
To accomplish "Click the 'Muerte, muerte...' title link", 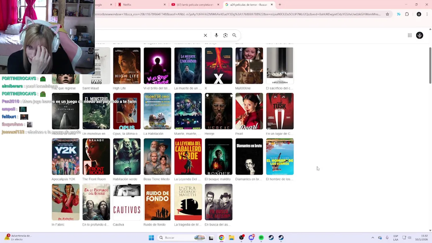I will pos(187,134).
